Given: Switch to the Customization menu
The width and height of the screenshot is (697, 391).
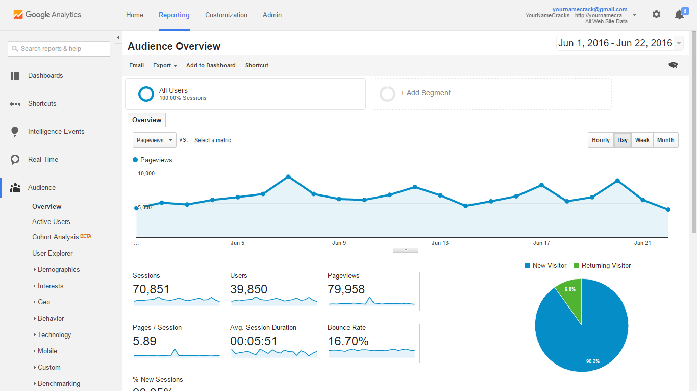Looking at the screenshot, I should point(226,15).
